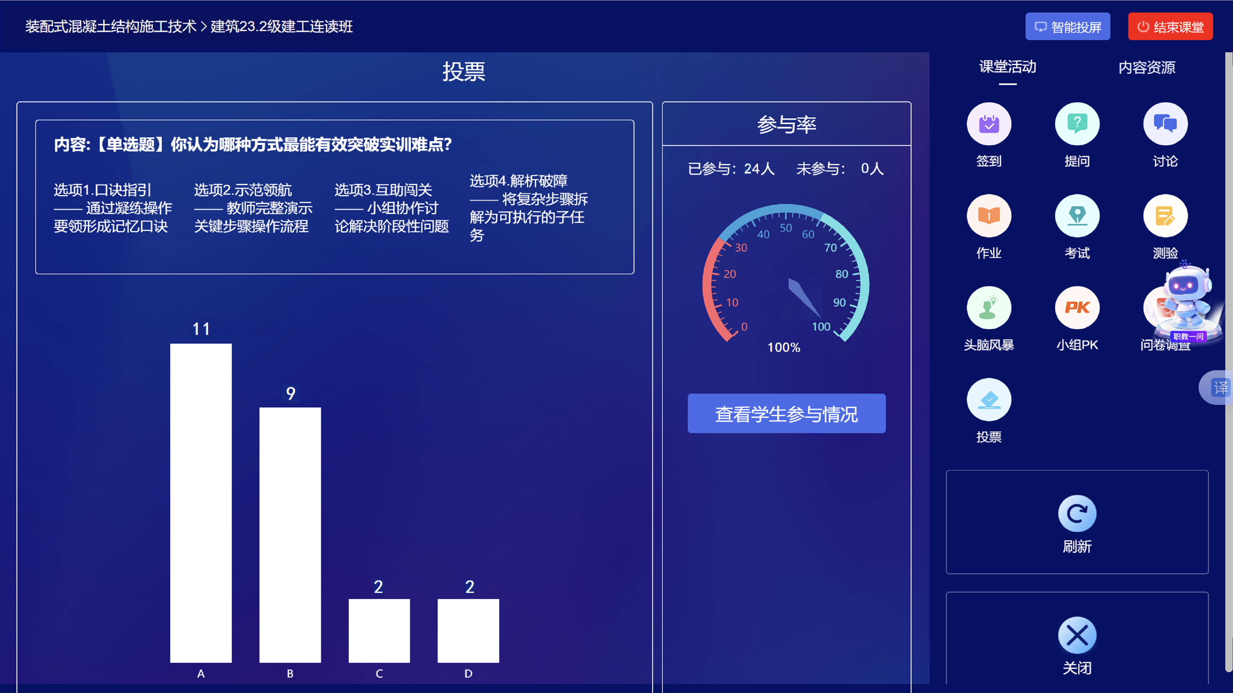Close the vote with the 关闭 icon

(x=1077, y=635)
